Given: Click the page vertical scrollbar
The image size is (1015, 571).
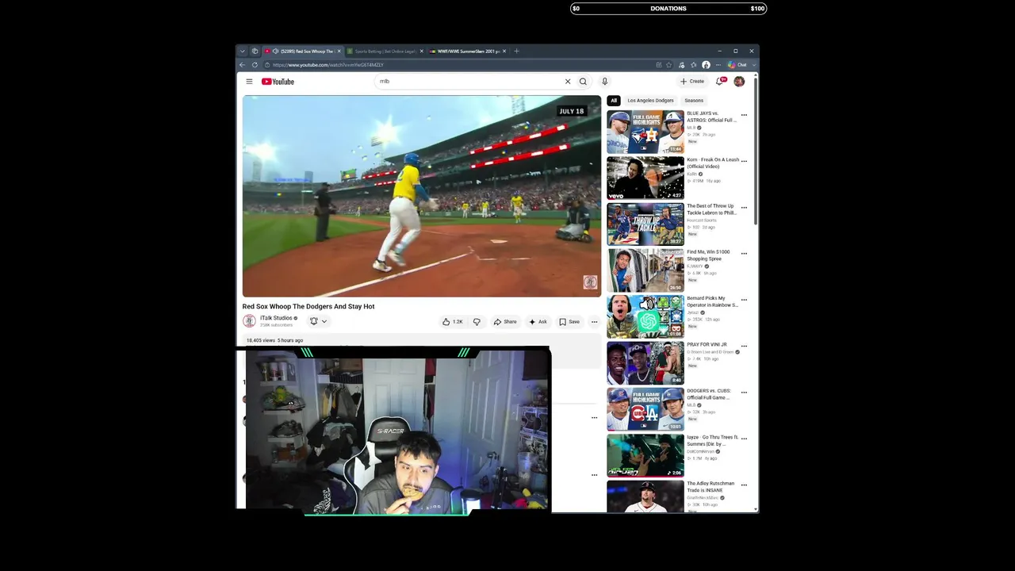Looking at the screenshot, I should pyautogui.click(x=756, y=151).
